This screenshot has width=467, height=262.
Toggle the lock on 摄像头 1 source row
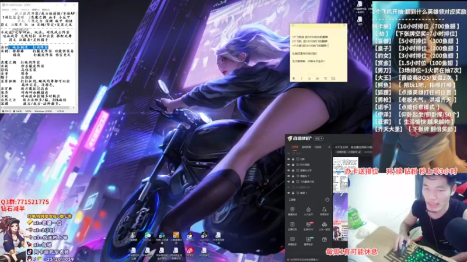(293, 176)
